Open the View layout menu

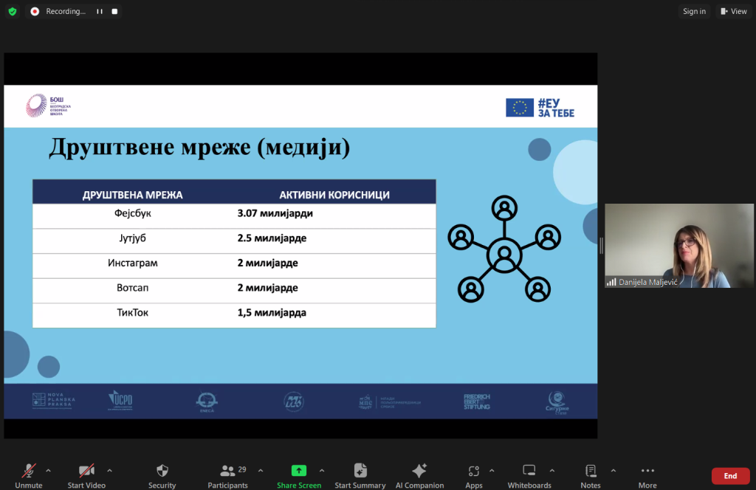pos(734,11)
